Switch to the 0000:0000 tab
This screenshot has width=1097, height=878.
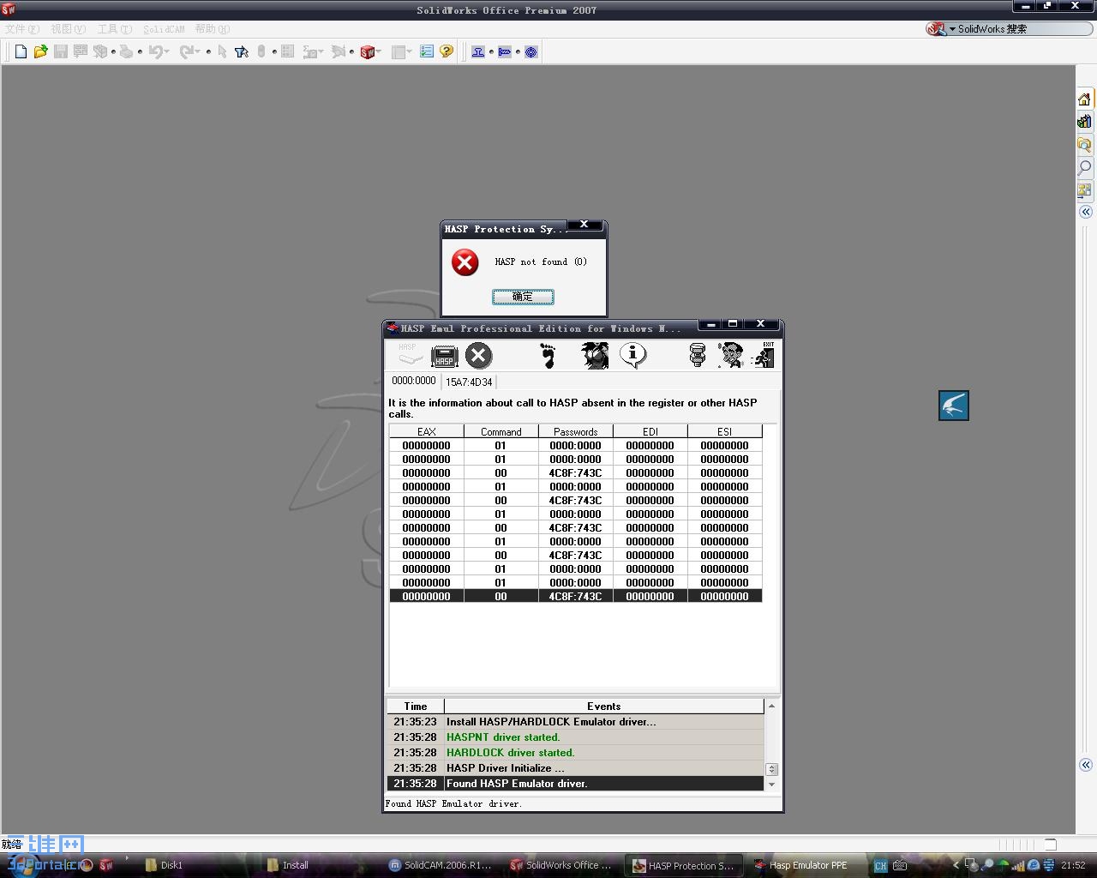414,381
